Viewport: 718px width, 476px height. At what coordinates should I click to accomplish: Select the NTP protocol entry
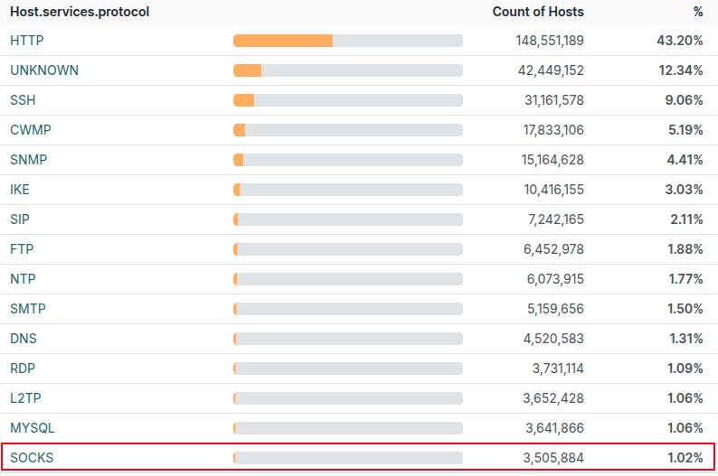(22, 279)
